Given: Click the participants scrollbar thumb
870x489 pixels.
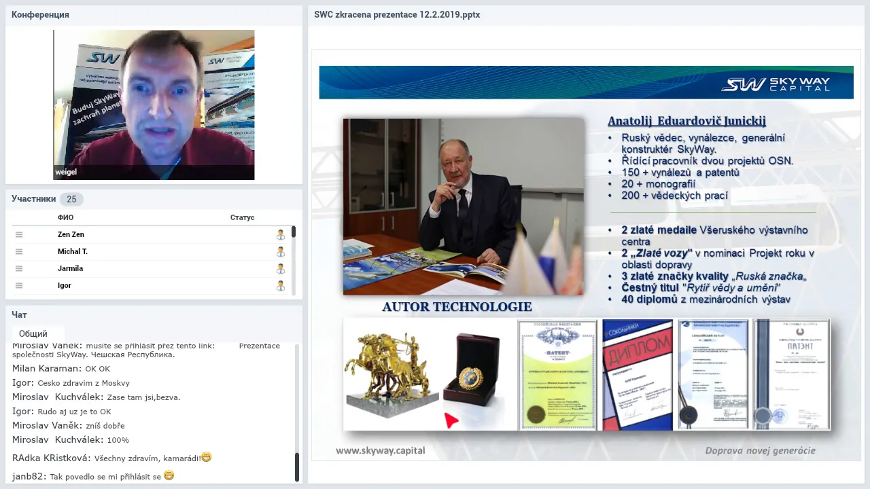Looking at the screenshot, I should coord(294,232).
